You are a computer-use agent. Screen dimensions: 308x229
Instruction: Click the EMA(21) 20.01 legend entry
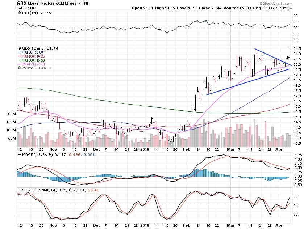pyautogui.click(x=33, y=64)
